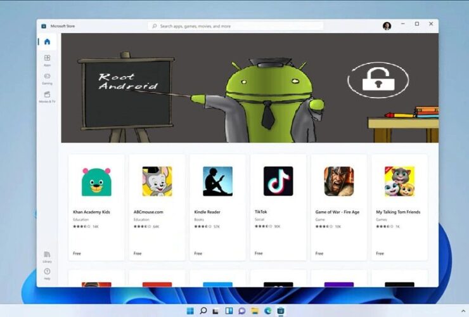Open My Talking Tom Friends title
Screen dimensions: 469x317
pos(398,212)
